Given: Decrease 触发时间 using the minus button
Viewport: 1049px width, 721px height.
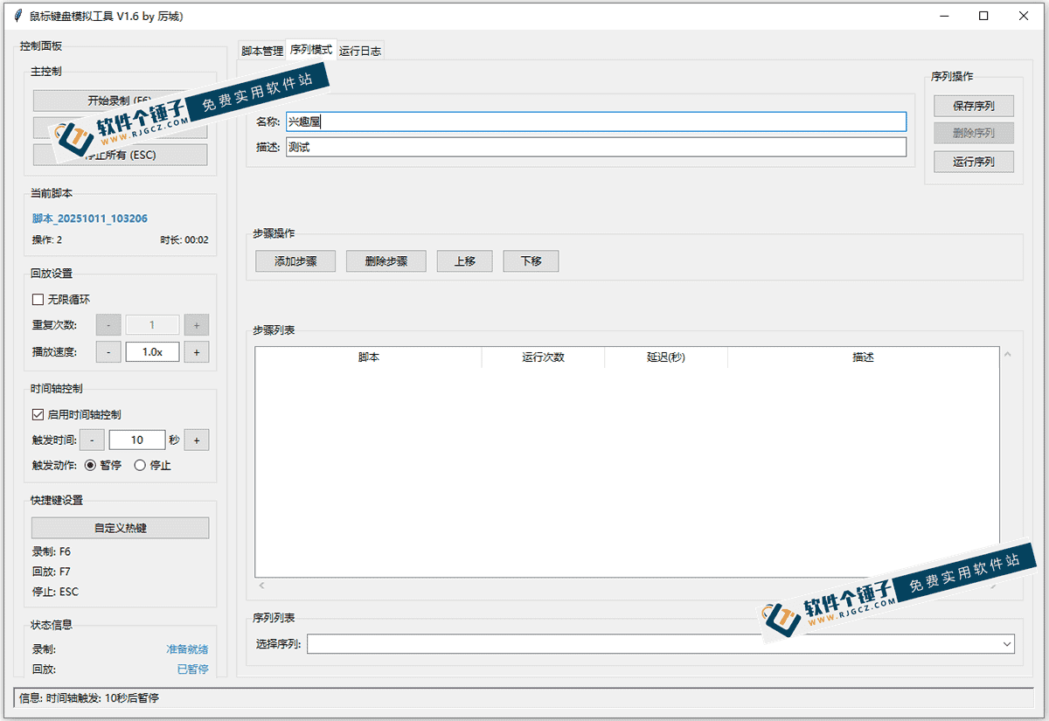Looking at the screenshot, I should (x=91, y=440).
